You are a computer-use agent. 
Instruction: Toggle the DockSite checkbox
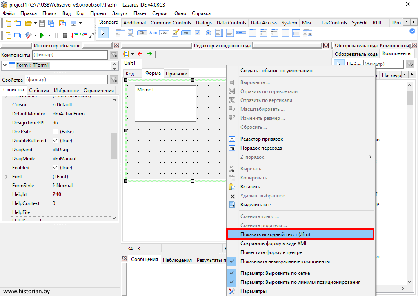pyautogui.click(x=56, y=132)
